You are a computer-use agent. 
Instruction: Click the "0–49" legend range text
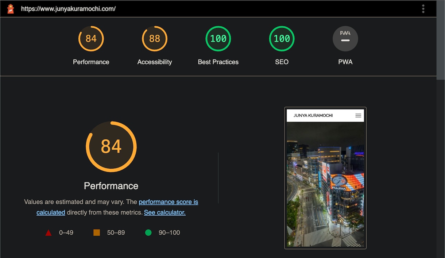[x=66, y=232]
